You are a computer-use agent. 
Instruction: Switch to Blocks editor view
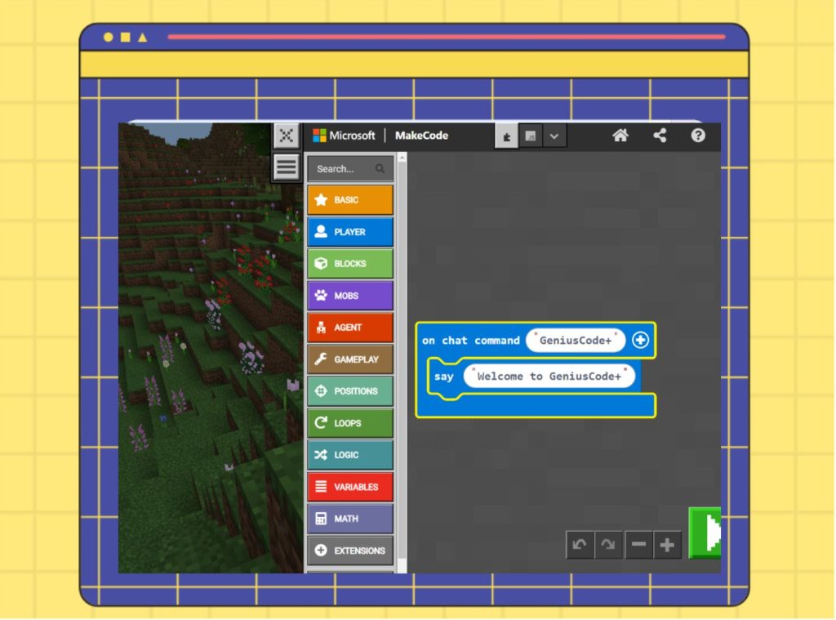coord(506,136)
